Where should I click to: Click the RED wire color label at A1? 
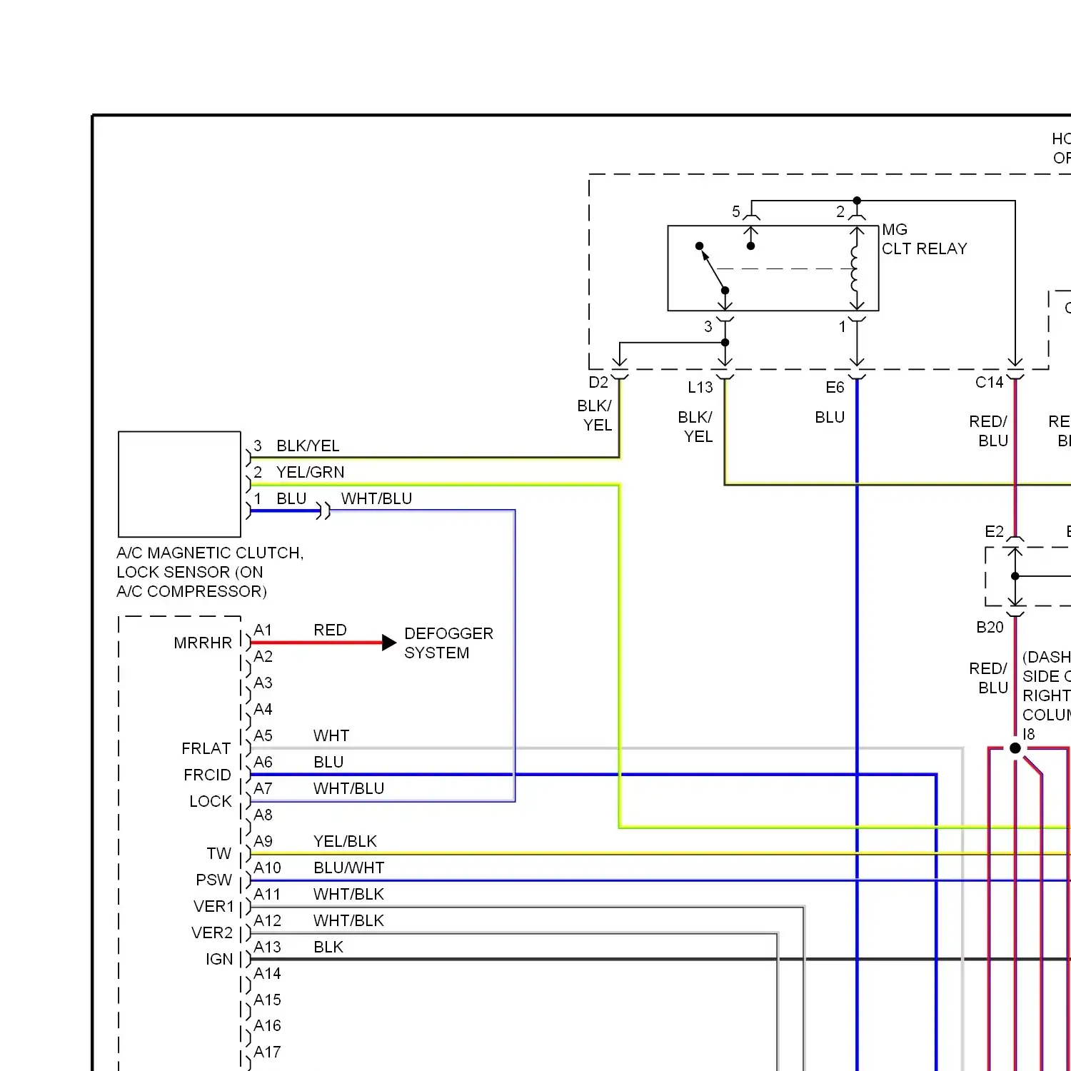pos(330,630)
